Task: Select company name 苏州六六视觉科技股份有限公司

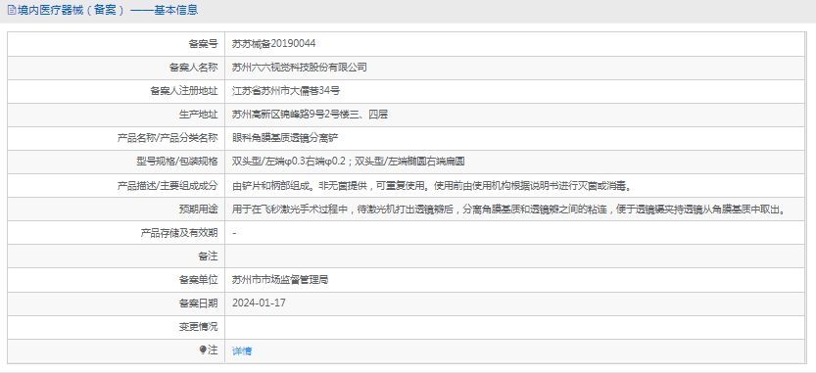Action: click(300, 68)
